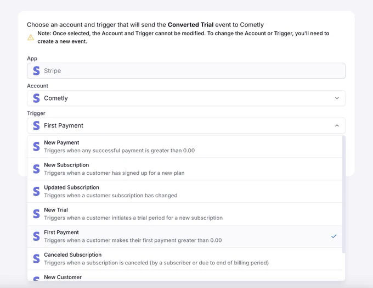Click the Stripe icon in Account field
The image size is (373, 288).
(36, 98)
